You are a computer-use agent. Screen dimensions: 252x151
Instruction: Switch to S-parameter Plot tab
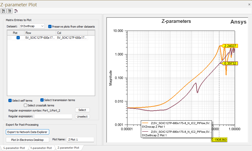(14, 148)
